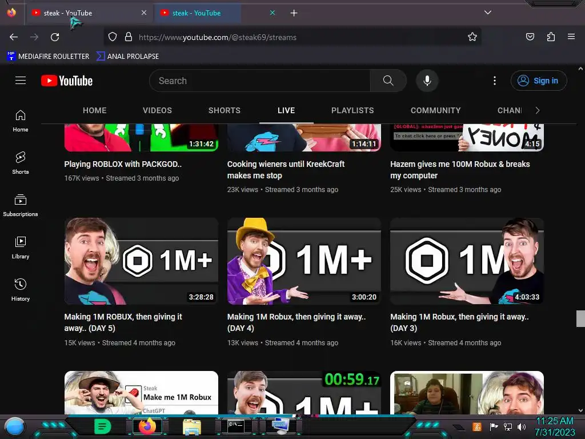The height and width of the screenshot is (439, 585).
Task: Open 'Hazem gives me 100M Robux' video title
Action: (460, 170)
